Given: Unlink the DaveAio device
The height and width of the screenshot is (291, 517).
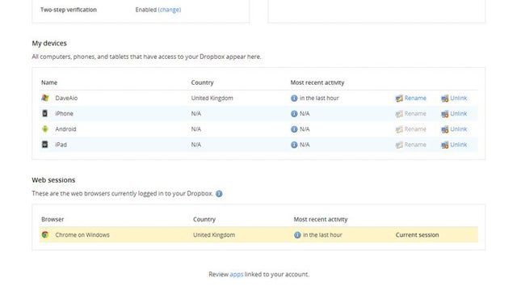Looking at the screenshot, I should tap(458, 98).
